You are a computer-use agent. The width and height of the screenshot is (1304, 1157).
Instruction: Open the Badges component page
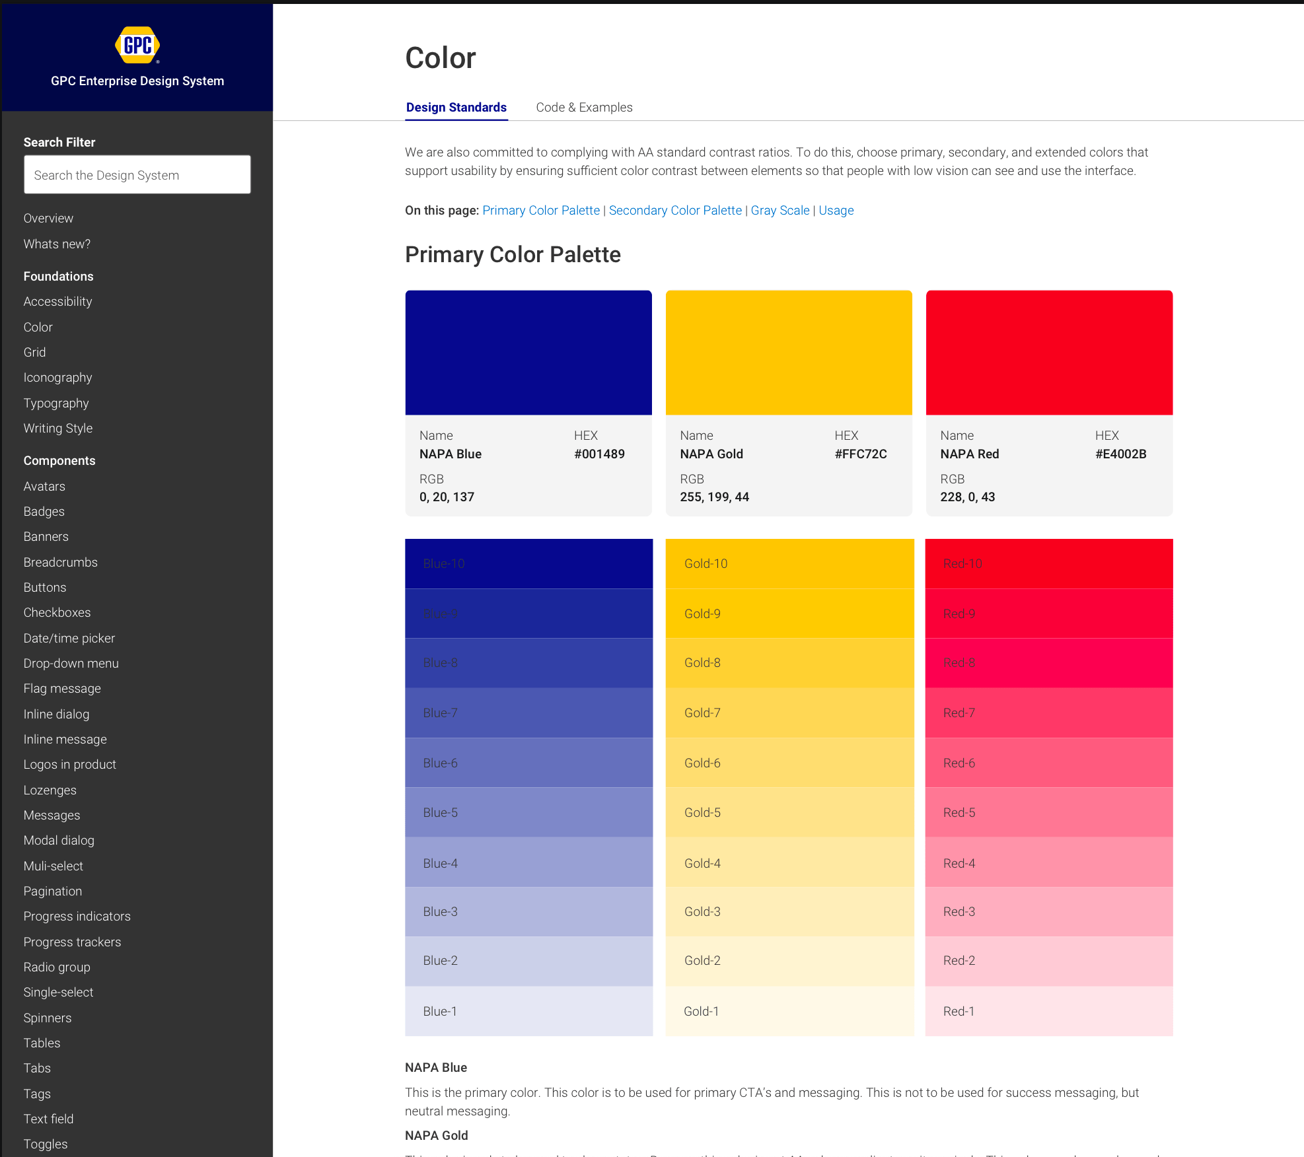tap(44, 511)
